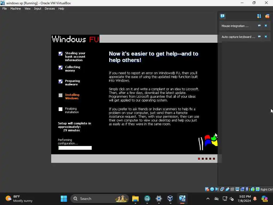Screen dimensions: 273x205
Task: Click the hard disk activity status icon
Action: point(207,189)
